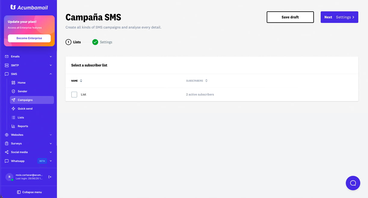Expand the SMTP menu chevron
The height and width of the screenshot is (198, 368).
point(51,65)
